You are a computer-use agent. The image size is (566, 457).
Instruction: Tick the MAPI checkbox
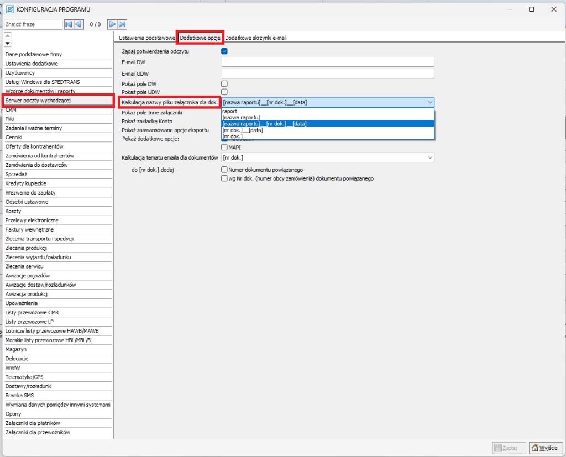224,148
